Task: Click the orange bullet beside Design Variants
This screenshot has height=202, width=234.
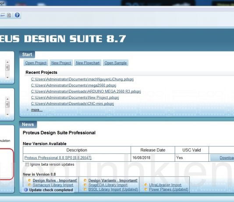Action: [85, 181]
